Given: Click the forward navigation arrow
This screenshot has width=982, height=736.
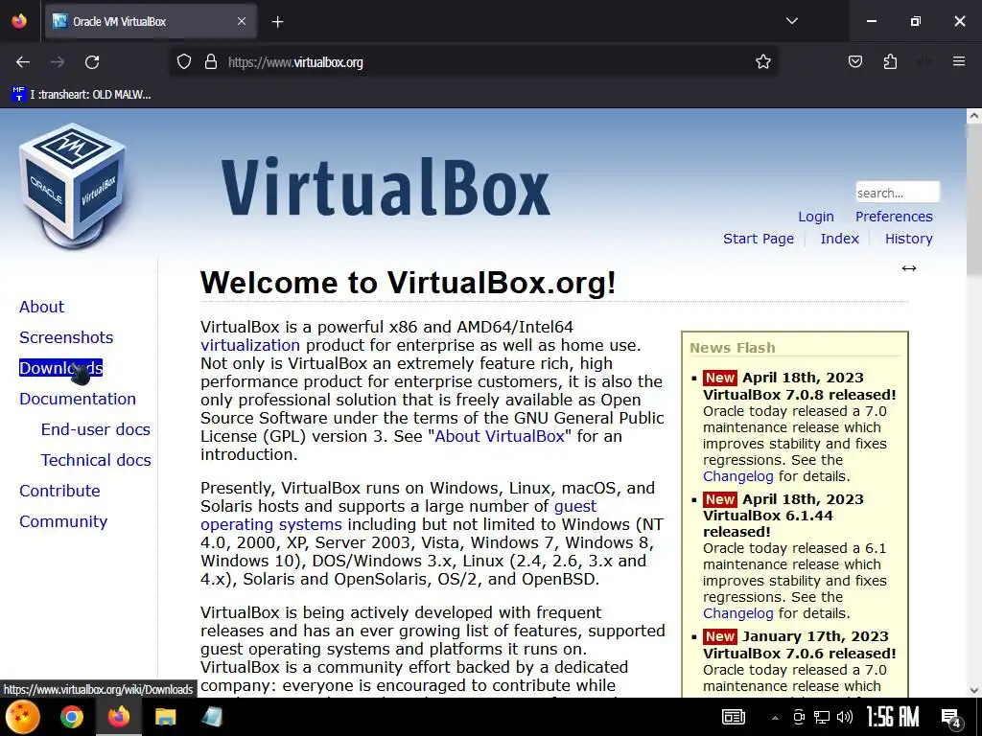Looking at the screenshot, I should 58,62.
